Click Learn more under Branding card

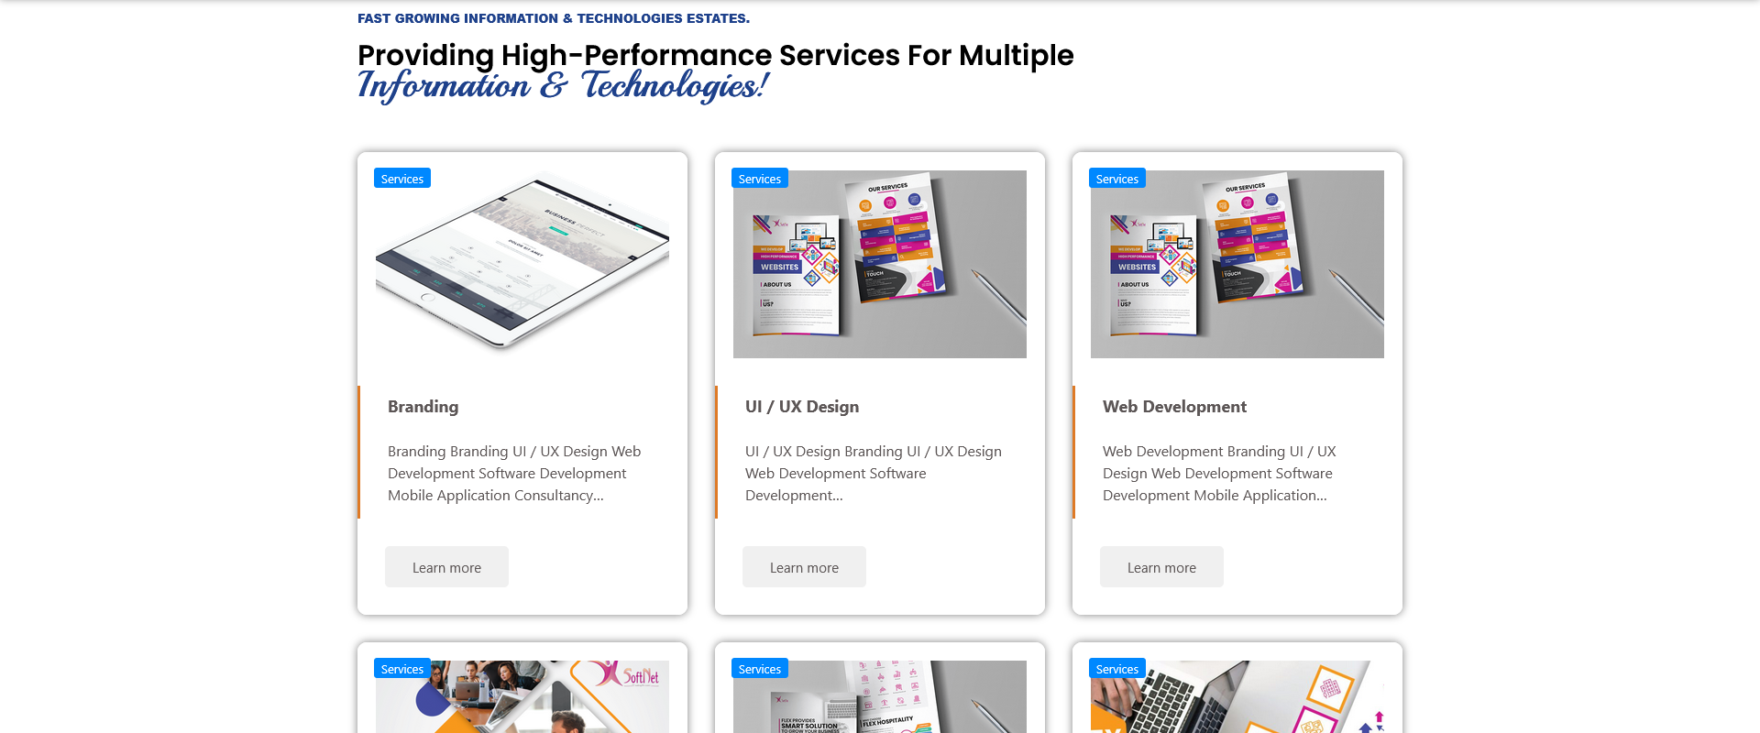click(x=446, y=567)
